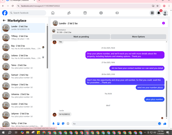Open Johanna conversation
This screenshot has height=135, width=172.
pyautogui.click(x=23, y=96)
